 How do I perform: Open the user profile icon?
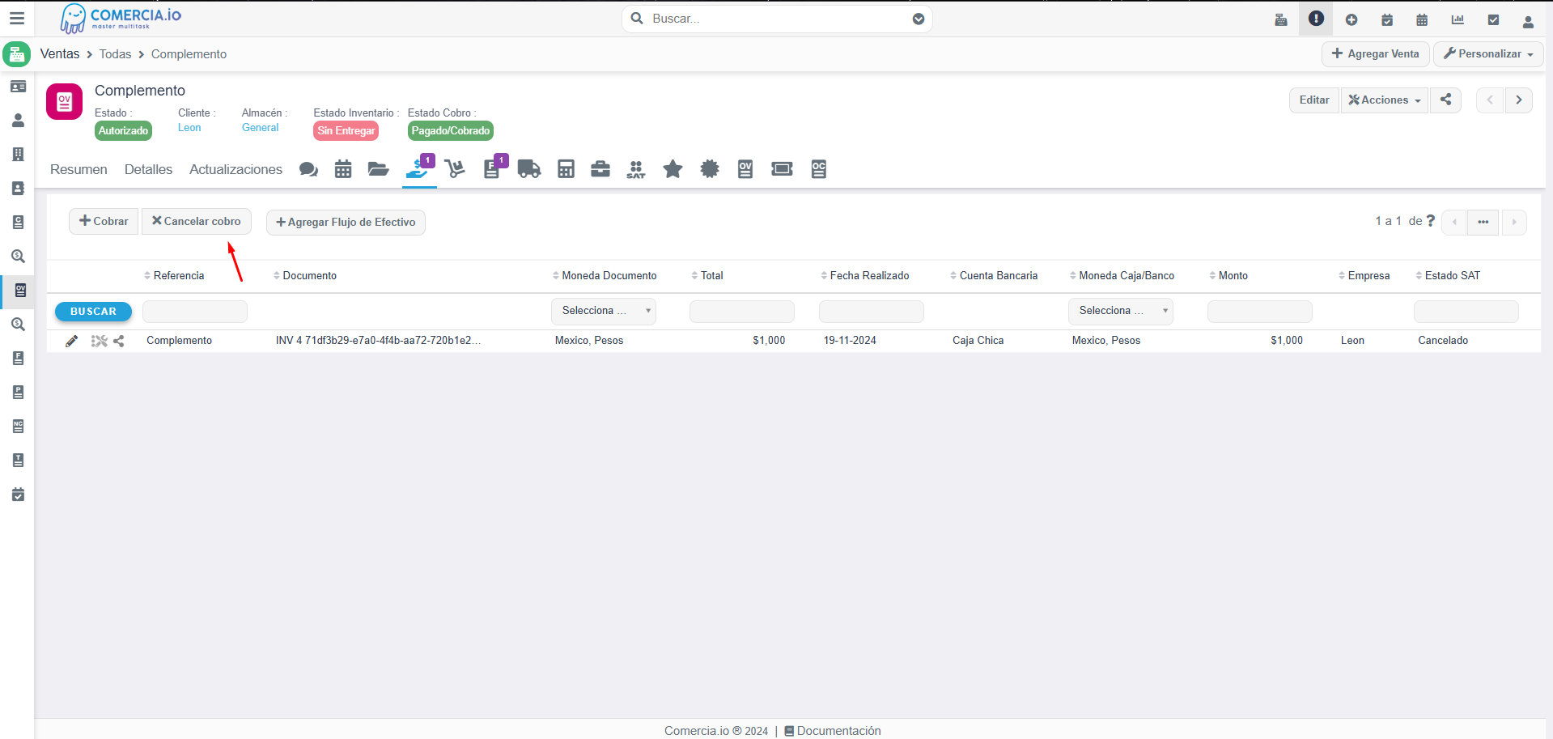(1528, 21)
